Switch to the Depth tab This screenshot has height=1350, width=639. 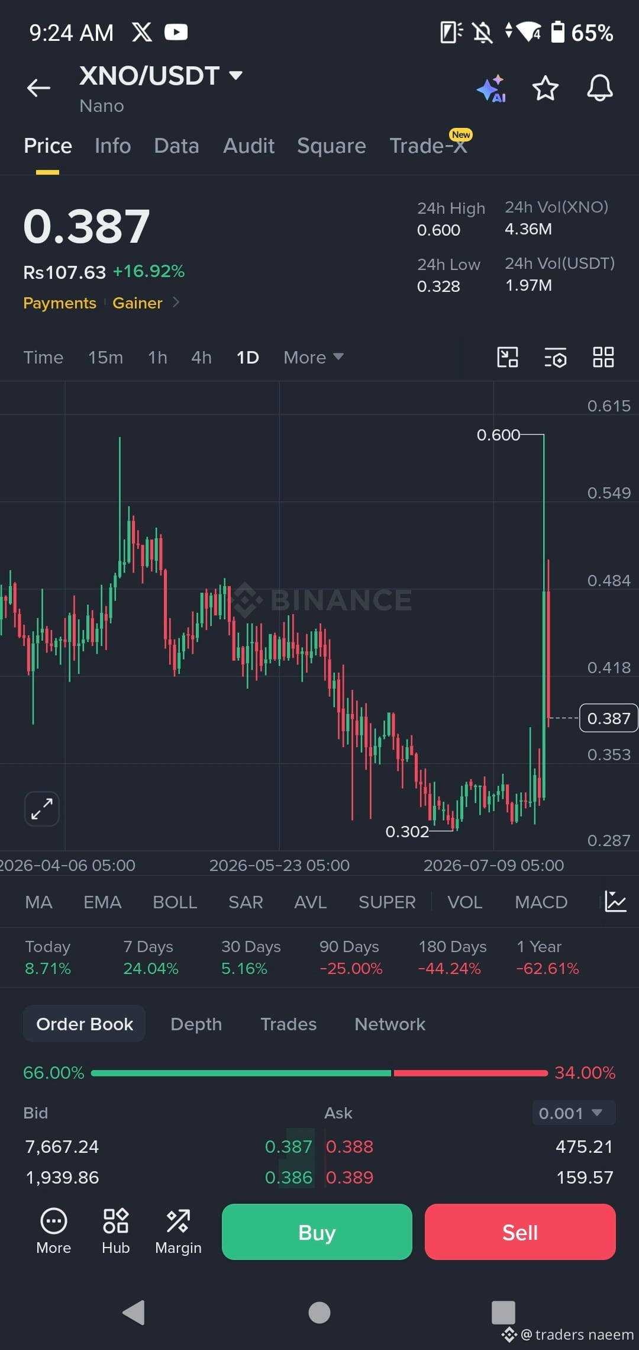pos(196,1024)
